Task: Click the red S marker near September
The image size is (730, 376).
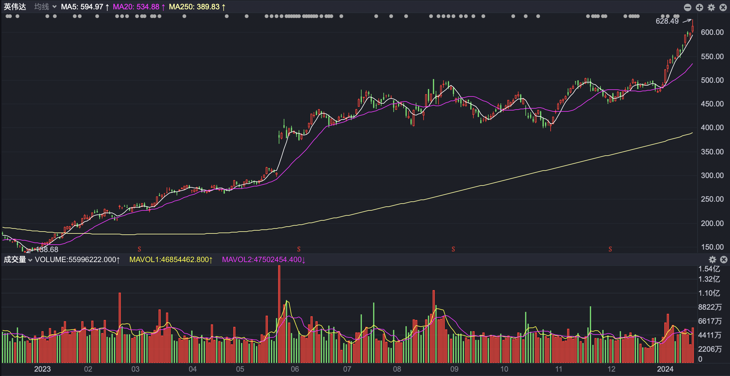Action: pos(453,249)
